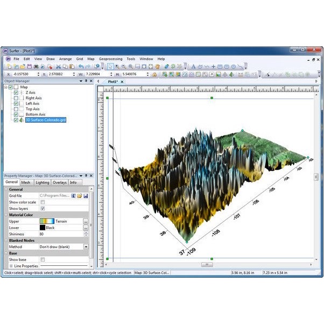Select the Text tool icon
The image size is (324, 324).
pos(192,66)
